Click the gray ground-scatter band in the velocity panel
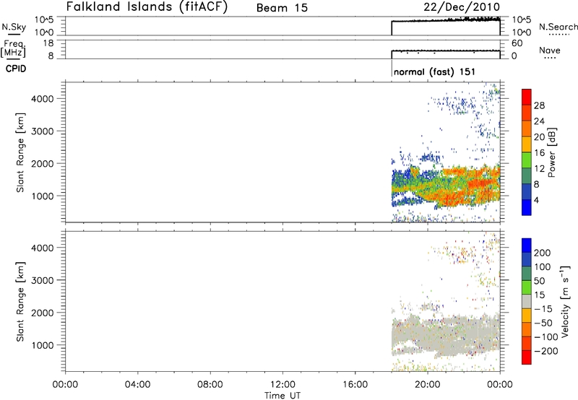Screen dimensions: 578x400 tap(446, 335)
